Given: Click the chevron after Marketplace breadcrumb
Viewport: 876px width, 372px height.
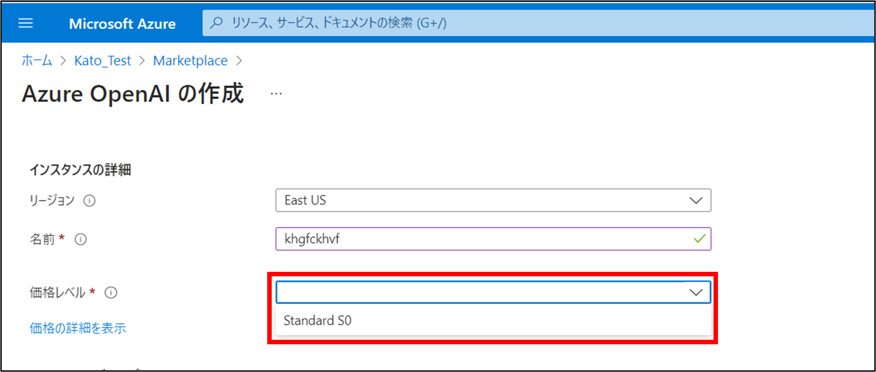Looking at the screenshot, I should point(239,61).
